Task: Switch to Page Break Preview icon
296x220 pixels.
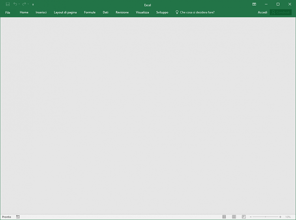Action: tap(244, 217)
